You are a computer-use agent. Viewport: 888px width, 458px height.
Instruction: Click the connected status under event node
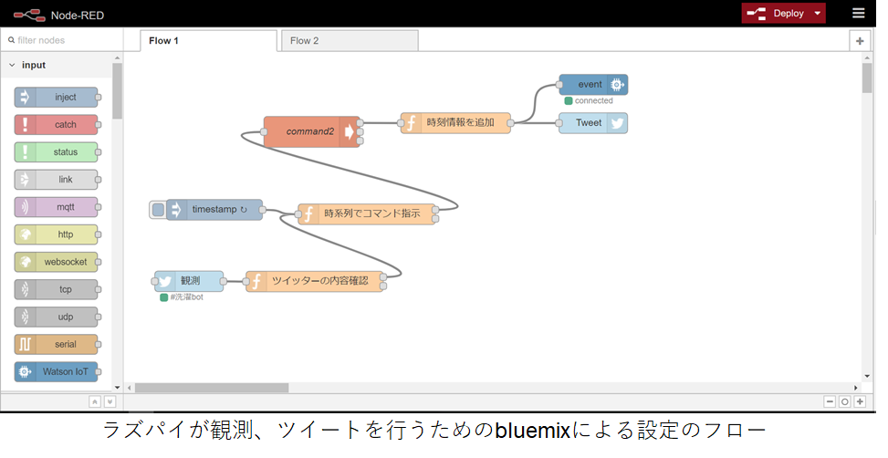click(589, 100)
